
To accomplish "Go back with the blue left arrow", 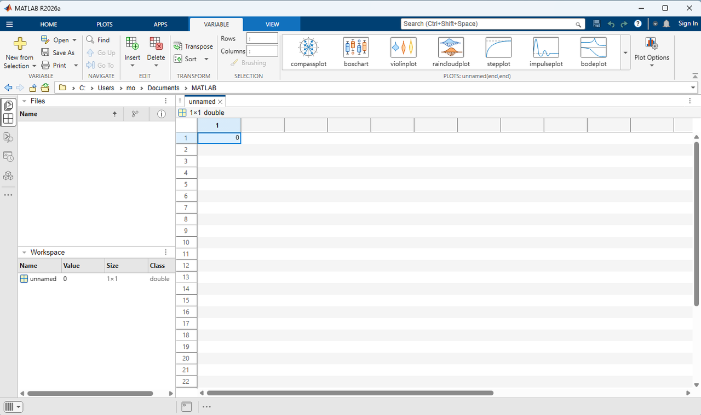I will click(8, 87).
